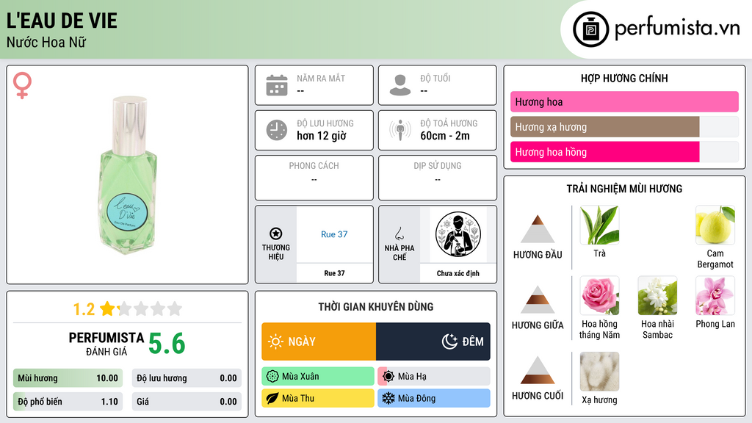Click the pink Hương hoa accord bar

click(x=624, y=101)
